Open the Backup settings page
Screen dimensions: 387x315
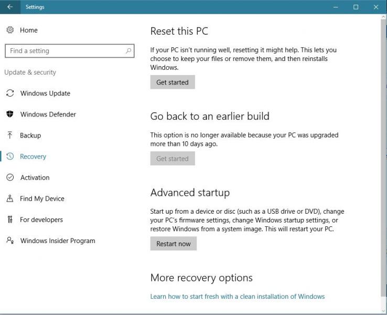coord(30,135)
